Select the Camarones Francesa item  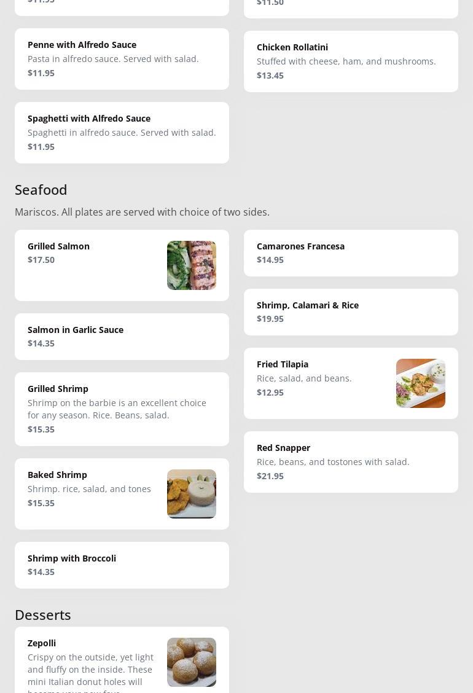click(x=351, y=253)
